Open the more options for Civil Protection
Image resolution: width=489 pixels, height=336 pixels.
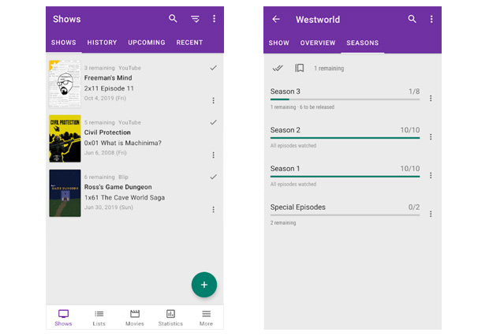(213, 155)
